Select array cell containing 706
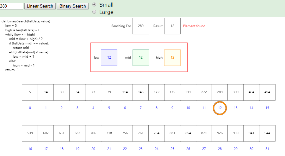 [x=93, y=133]
